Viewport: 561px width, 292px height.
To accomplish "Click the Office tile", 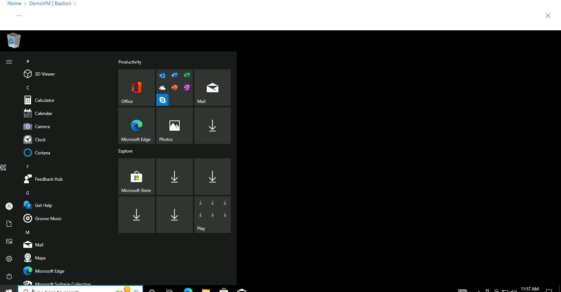I will 137,88.
